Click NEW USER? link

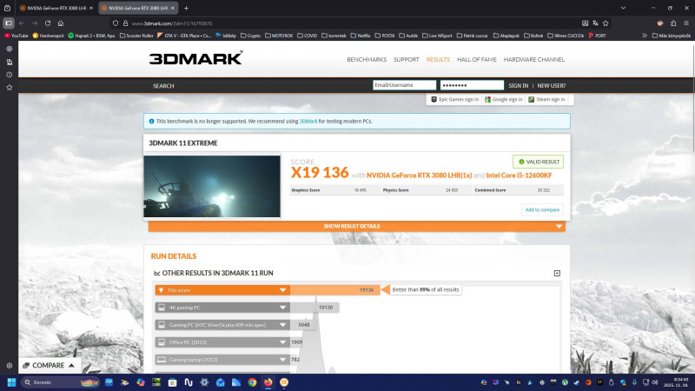(552, 85)
